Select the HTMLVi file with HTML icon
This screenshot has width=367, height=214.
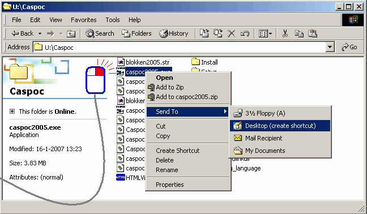tap(131, 178)
